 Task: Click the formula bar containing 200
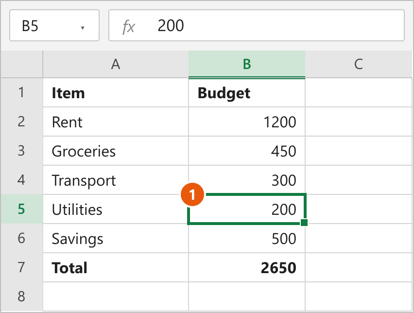(257, 25)
